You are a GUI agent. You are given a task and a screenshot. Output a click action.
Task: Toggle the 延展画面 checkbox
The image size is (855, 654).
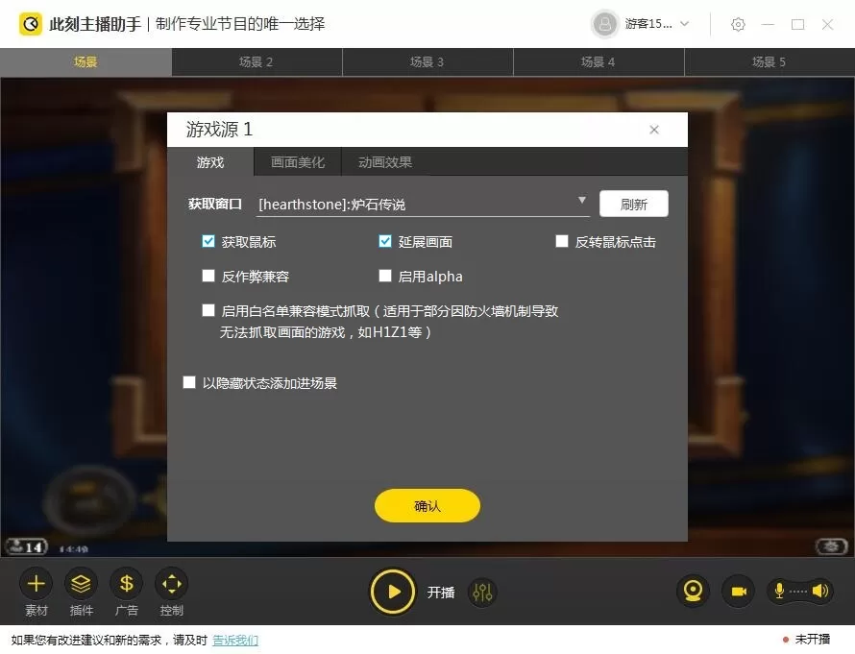385,241
